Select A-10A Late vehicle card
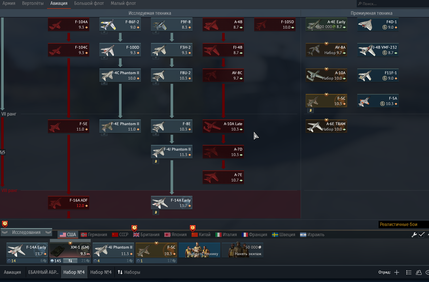 223,126
